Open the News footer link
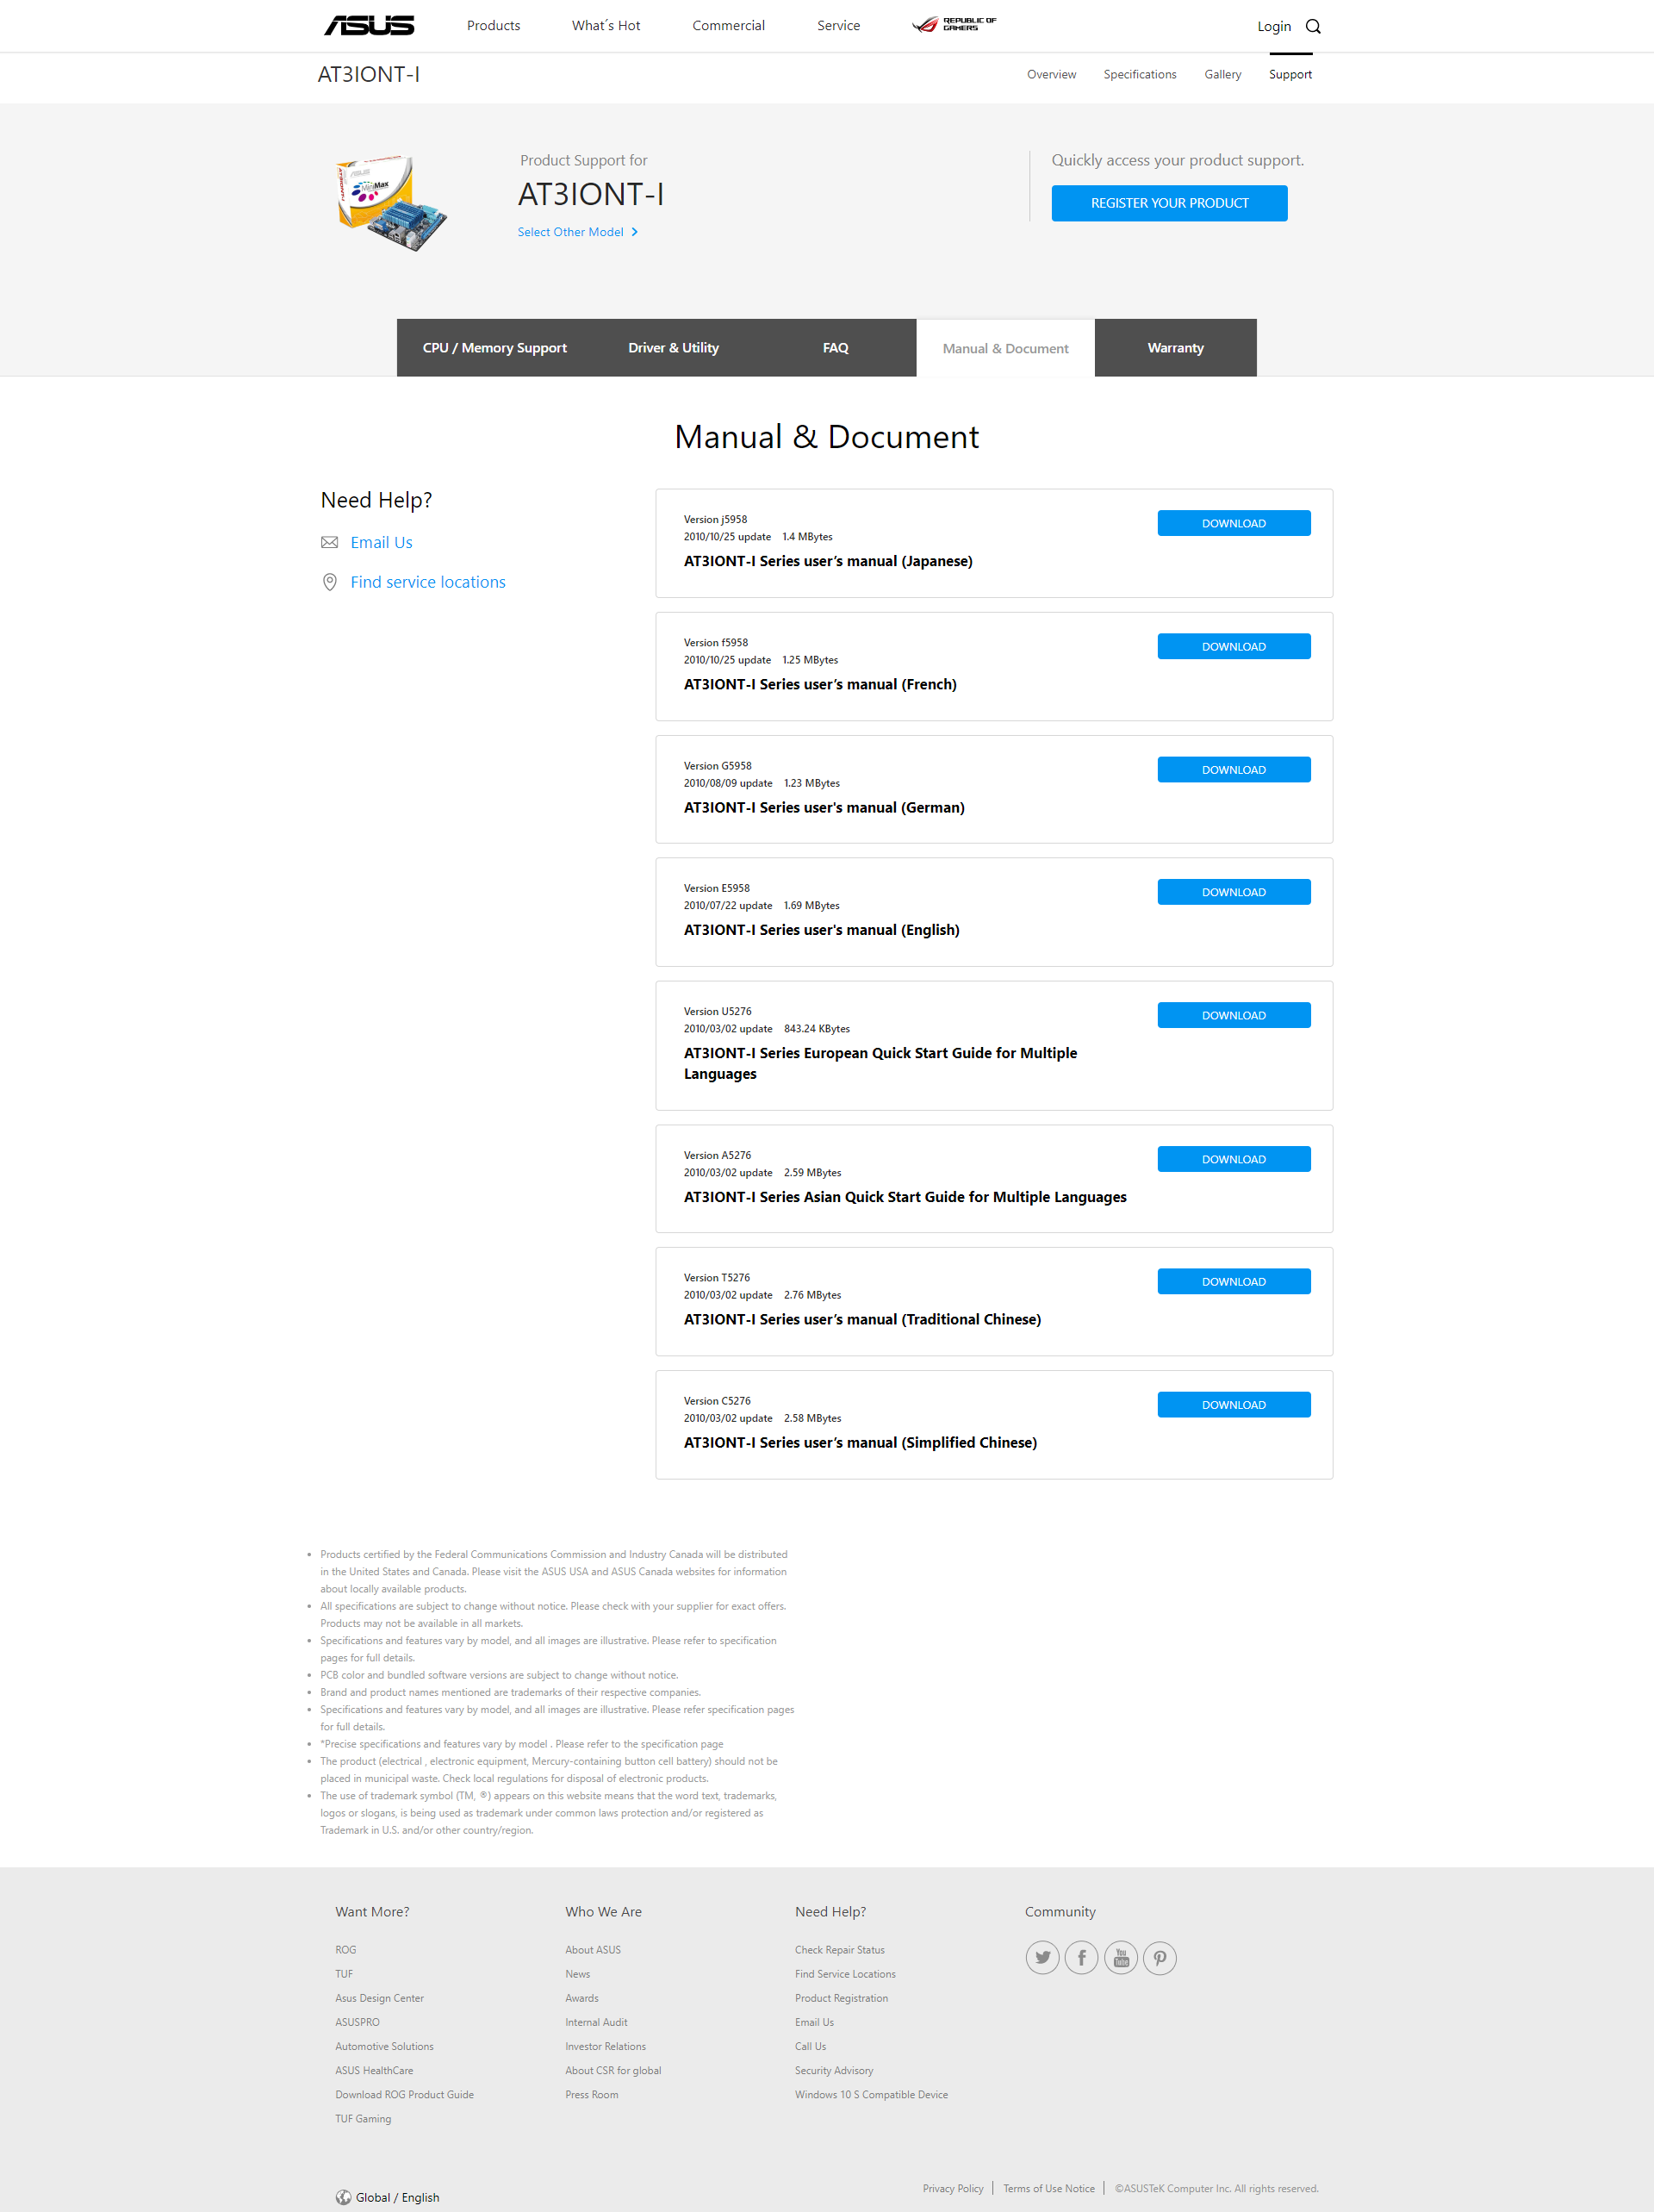This screenshot has height=2212, width=1654. click(577, 1973)
